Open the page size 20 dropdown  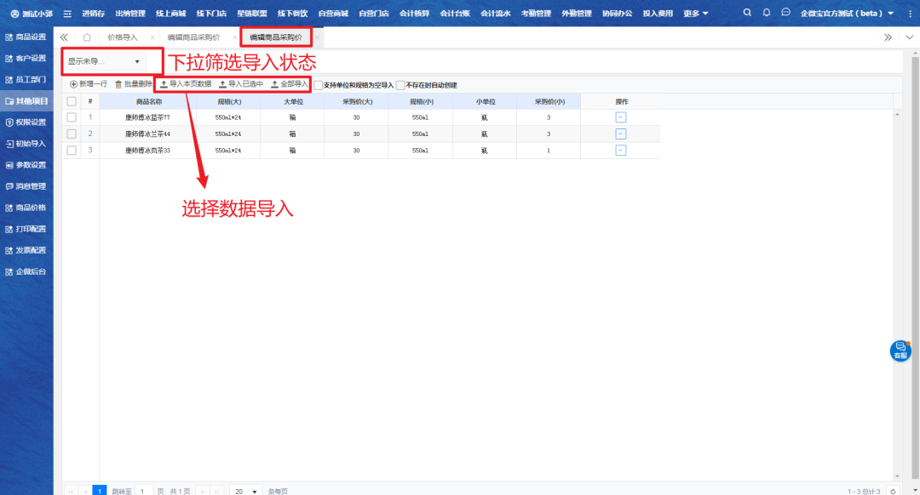click(x=247, y=492)
